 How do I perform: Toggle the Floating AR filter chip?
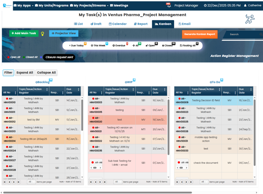click(x=188, y=45)
